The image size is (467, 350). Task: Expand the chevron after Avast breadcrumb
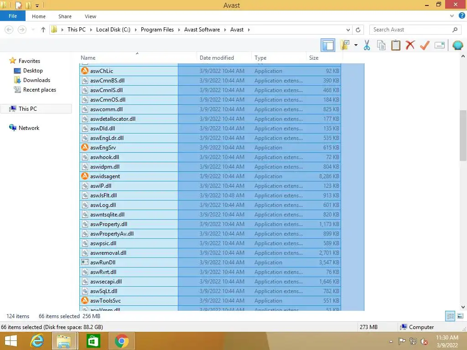pyautogui.click(x=249, y=30)
